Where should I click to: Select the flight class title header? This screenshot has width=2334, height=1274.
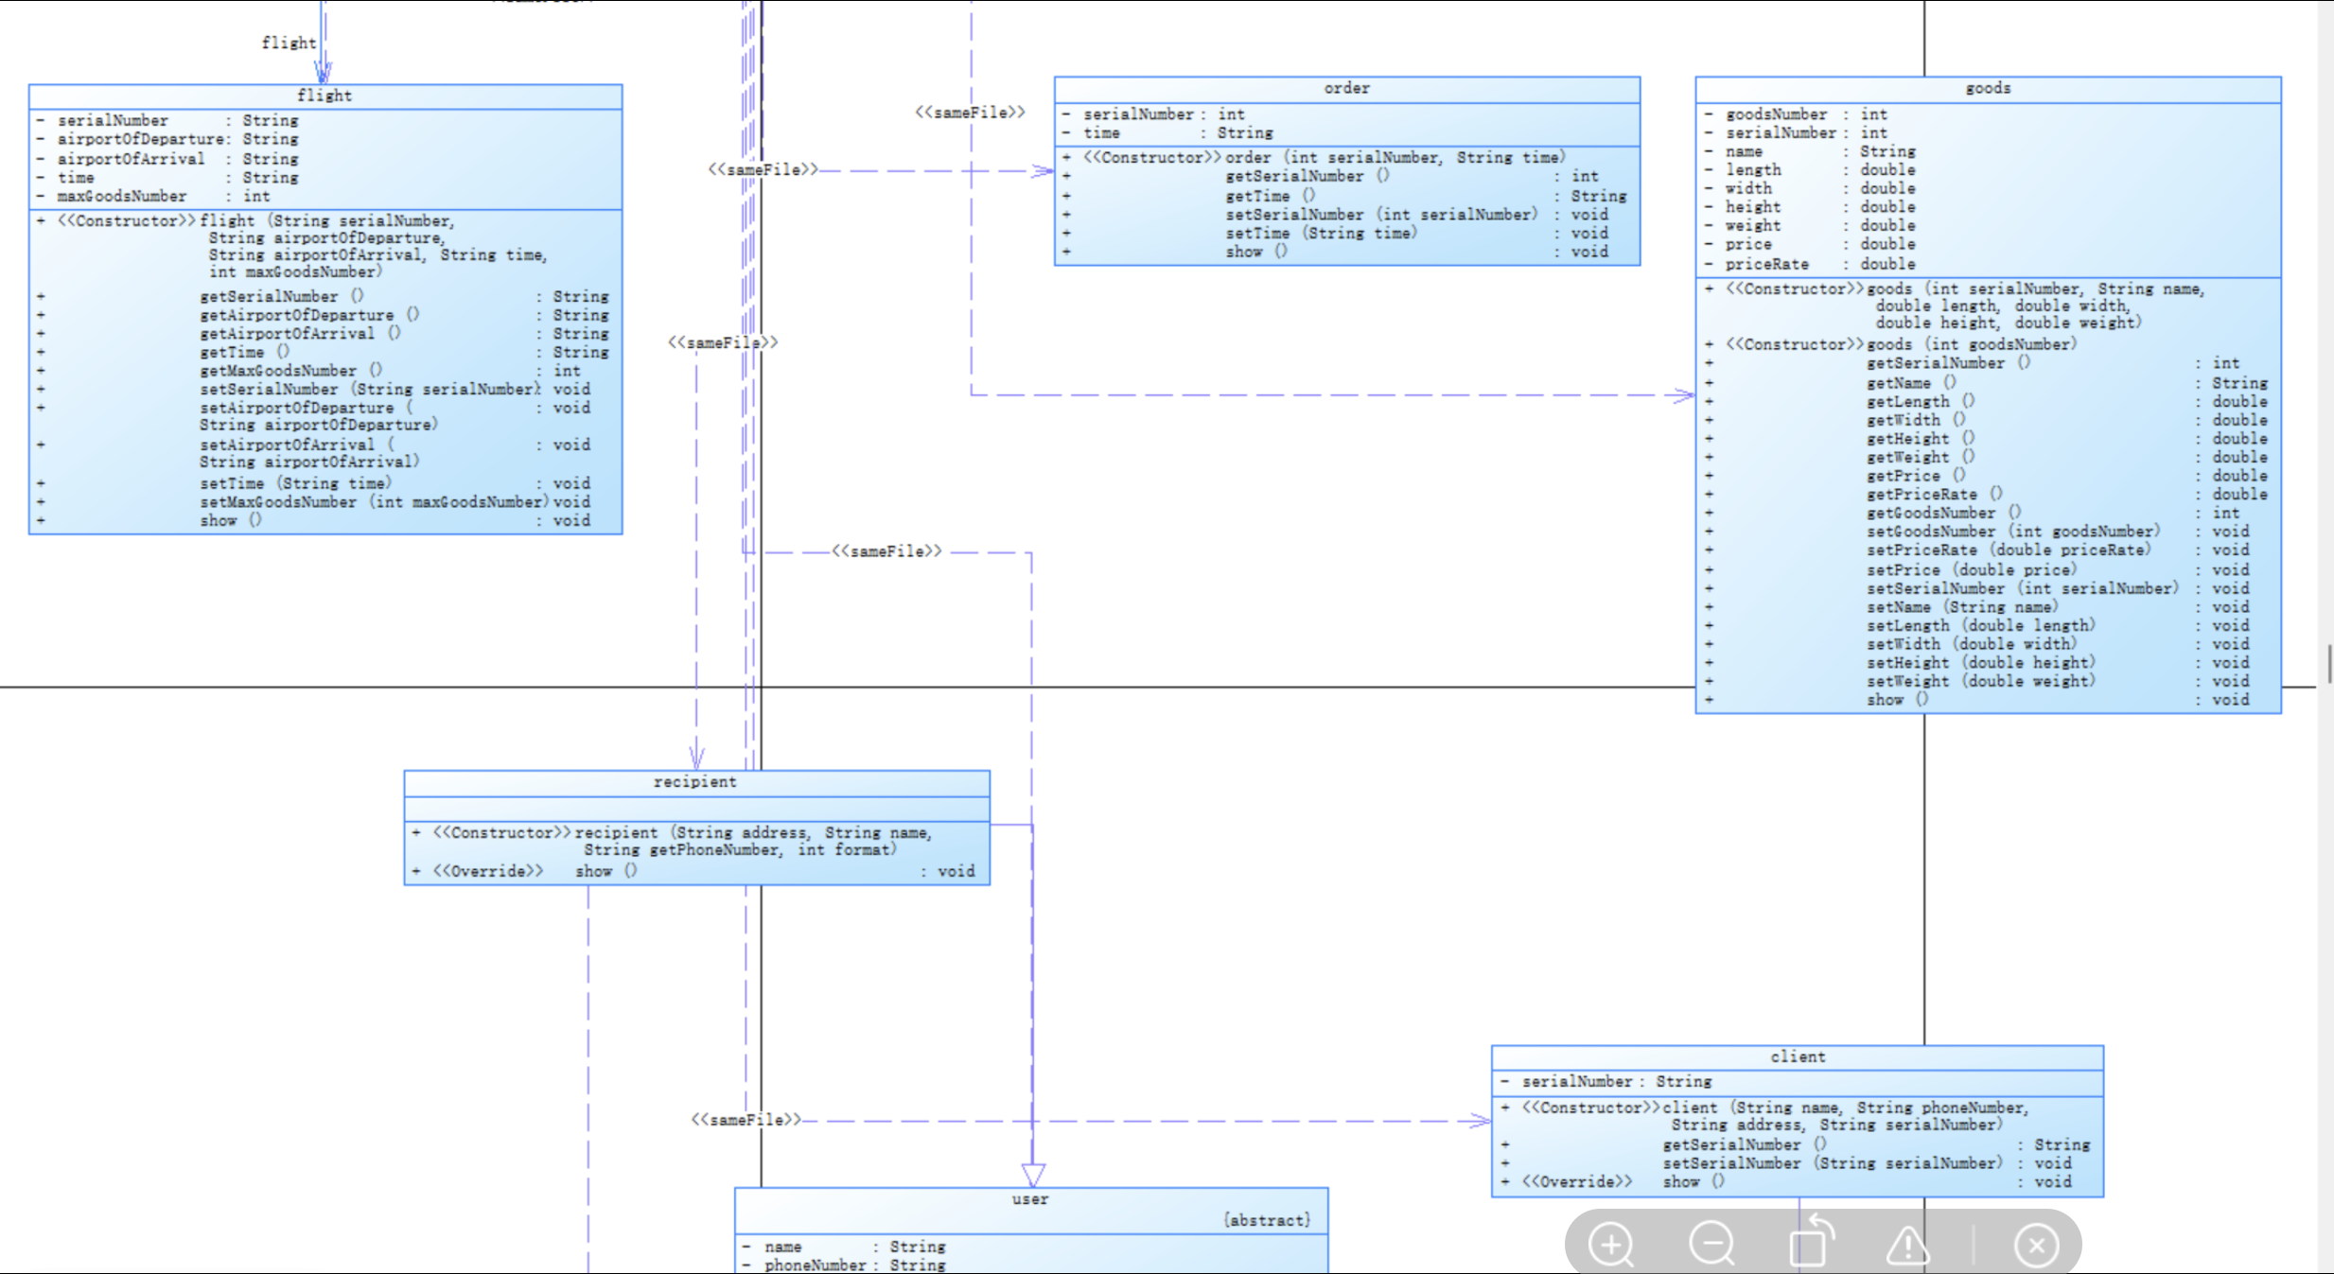point(325,96)
